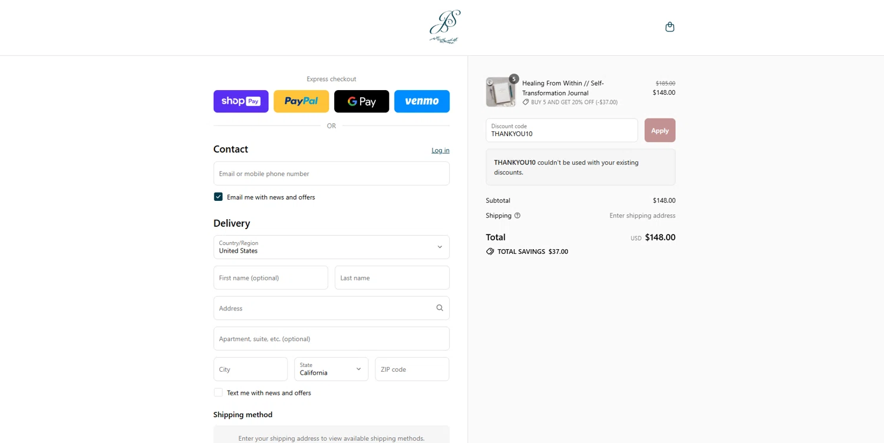Uncheck Email me with news and offers
Viewport: 884px width, 443px height.
[x=218, y=197]
